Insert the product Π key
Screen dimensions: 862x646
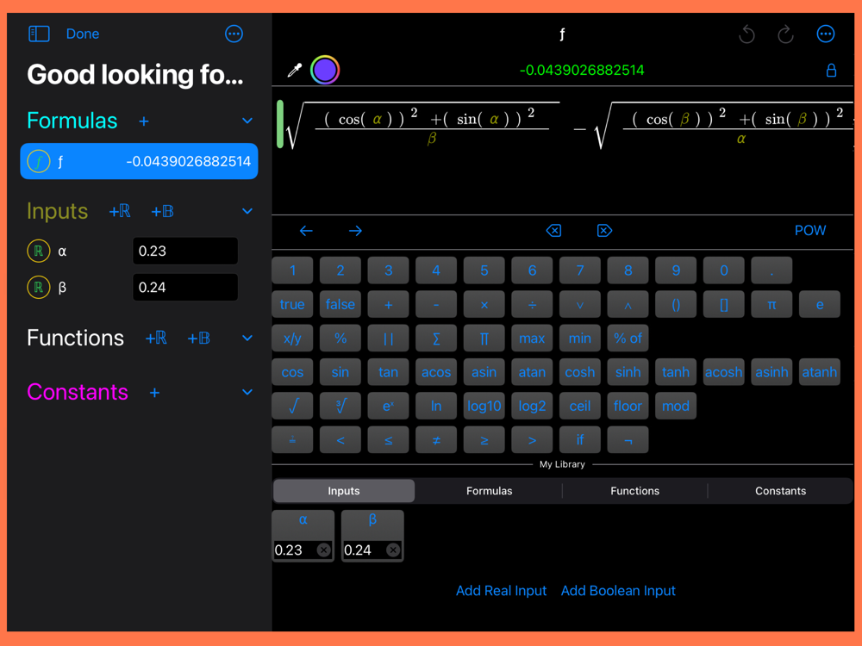(484, 339)
